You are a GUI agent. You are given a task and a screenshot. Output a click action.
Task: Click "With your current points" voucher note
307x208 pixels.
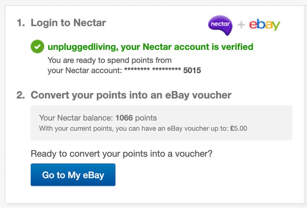pyautogui.click(x=133, y=129)
